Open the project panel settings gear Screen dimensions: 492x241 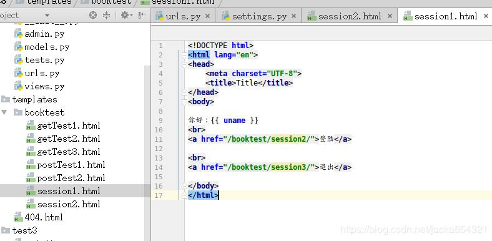(127, 15)
